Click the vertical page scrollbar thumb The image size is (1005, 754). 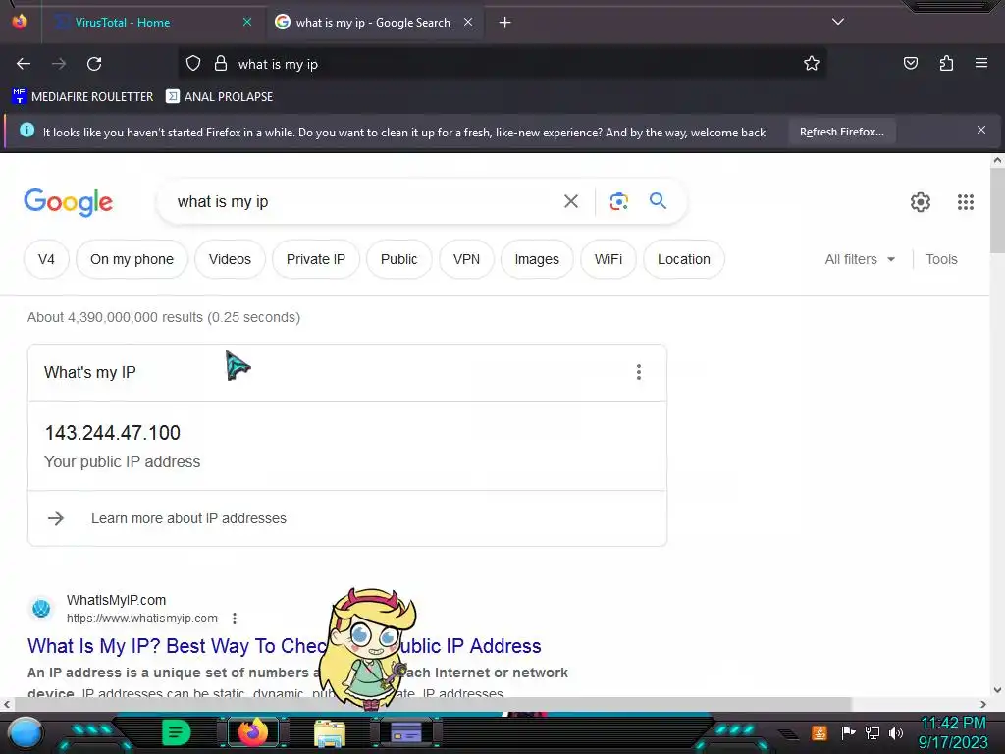997,212
